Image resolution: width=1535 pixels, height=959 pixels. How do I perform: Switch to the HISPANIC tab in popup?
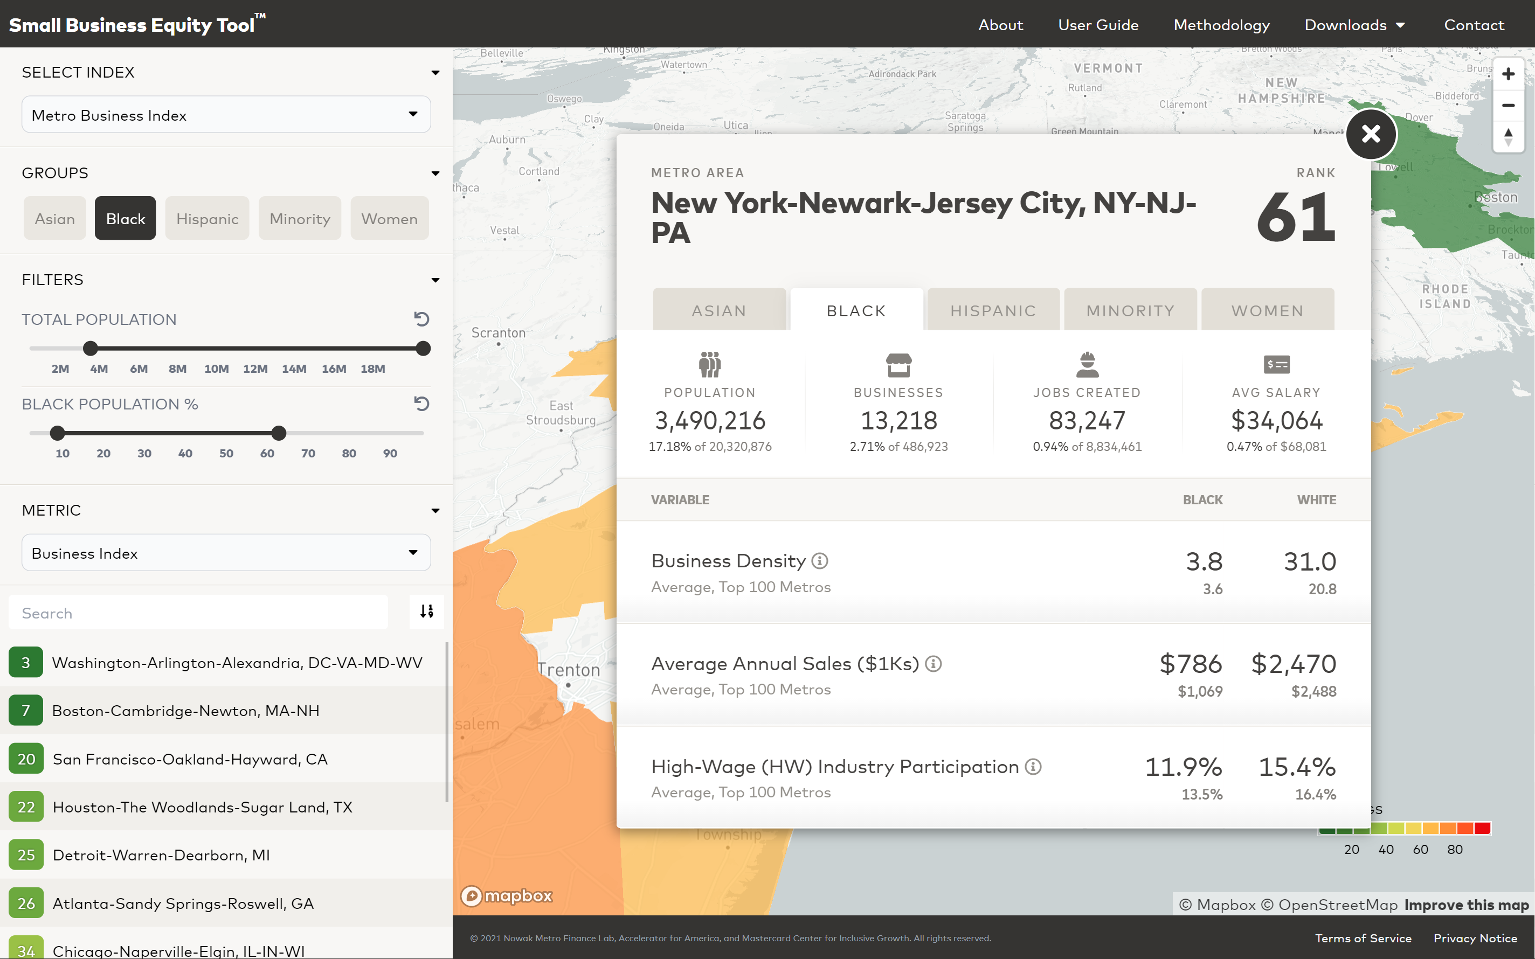pos(993,311)
